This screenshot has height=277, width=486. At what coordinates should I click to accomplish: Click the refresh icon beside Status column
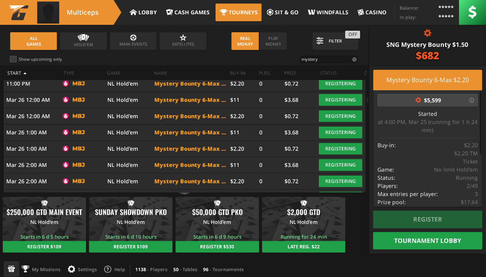tap(365, 73)
